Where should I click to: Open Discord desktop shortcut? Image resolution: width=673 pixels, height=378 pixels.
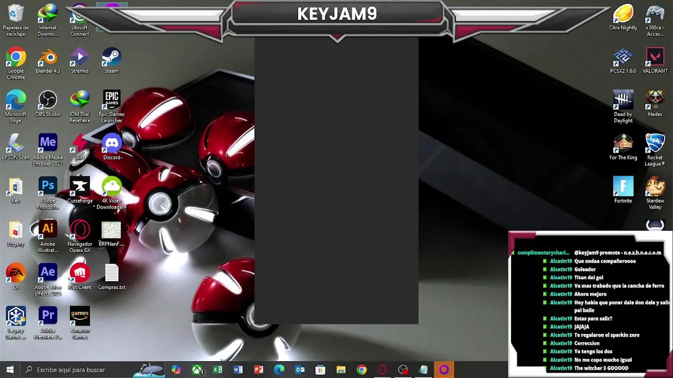pos(111,146)
